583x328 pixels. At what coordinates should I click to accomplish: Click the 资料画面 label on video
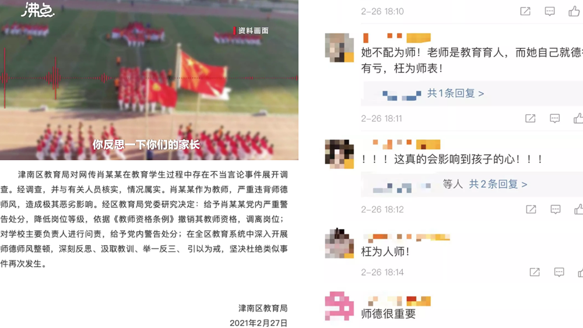(x=251, y=30)
